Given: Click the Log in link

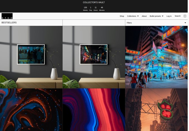Looking at the screenshot, I should pos(169,16).
